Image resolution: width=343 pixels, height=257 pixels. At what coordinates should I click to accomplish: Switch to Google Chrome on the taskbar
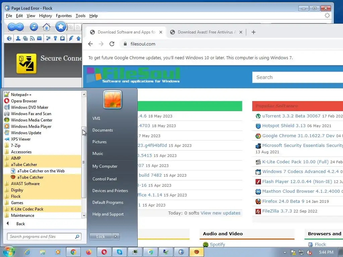point(73,252)
